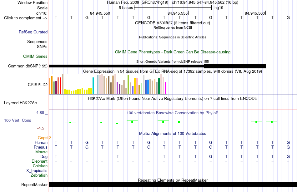Click the 'Click to complement -->' label
The image size is (297, 192).
pyautogui.click(x=26, y=18)
